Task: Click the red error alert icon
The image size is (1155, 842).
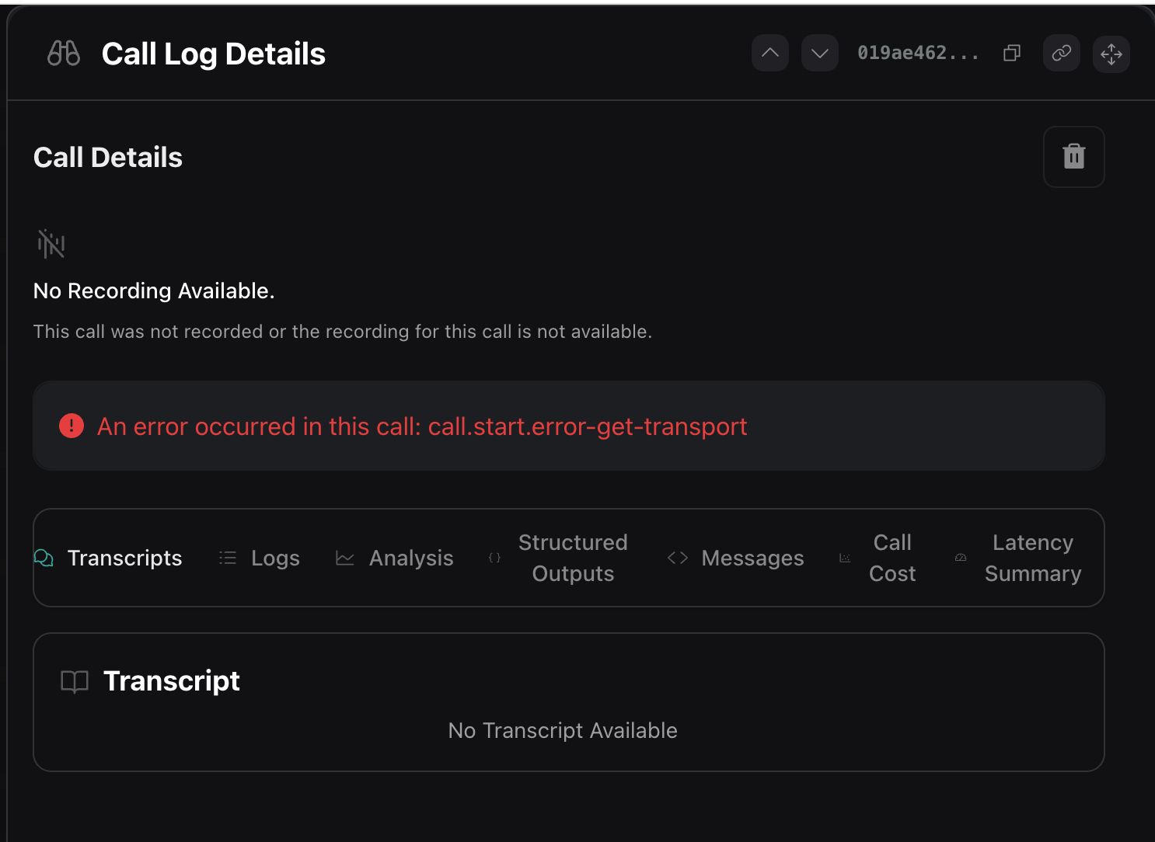Action: click(x=72, y=426)
